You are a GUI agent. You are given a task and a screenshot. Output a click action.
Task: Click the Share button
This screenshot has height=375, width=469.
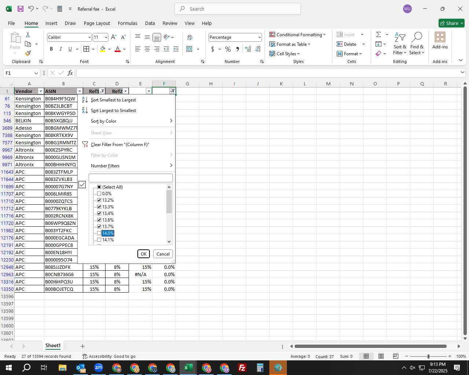click(451, 23)
